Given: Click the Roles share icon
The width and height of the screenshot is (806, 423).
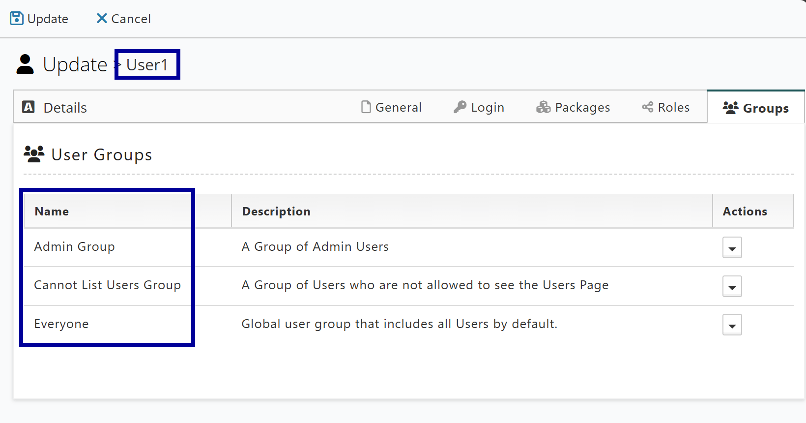Looking at the screenshot, I should point(647,107).
